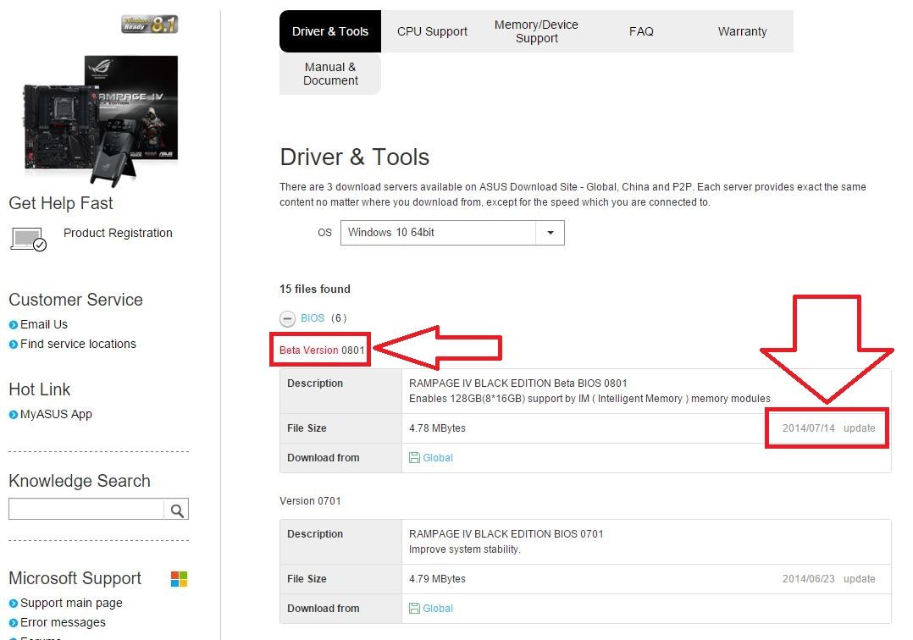
Task: Click the Knowledge Search magnifier button
Action: [176, 510]
